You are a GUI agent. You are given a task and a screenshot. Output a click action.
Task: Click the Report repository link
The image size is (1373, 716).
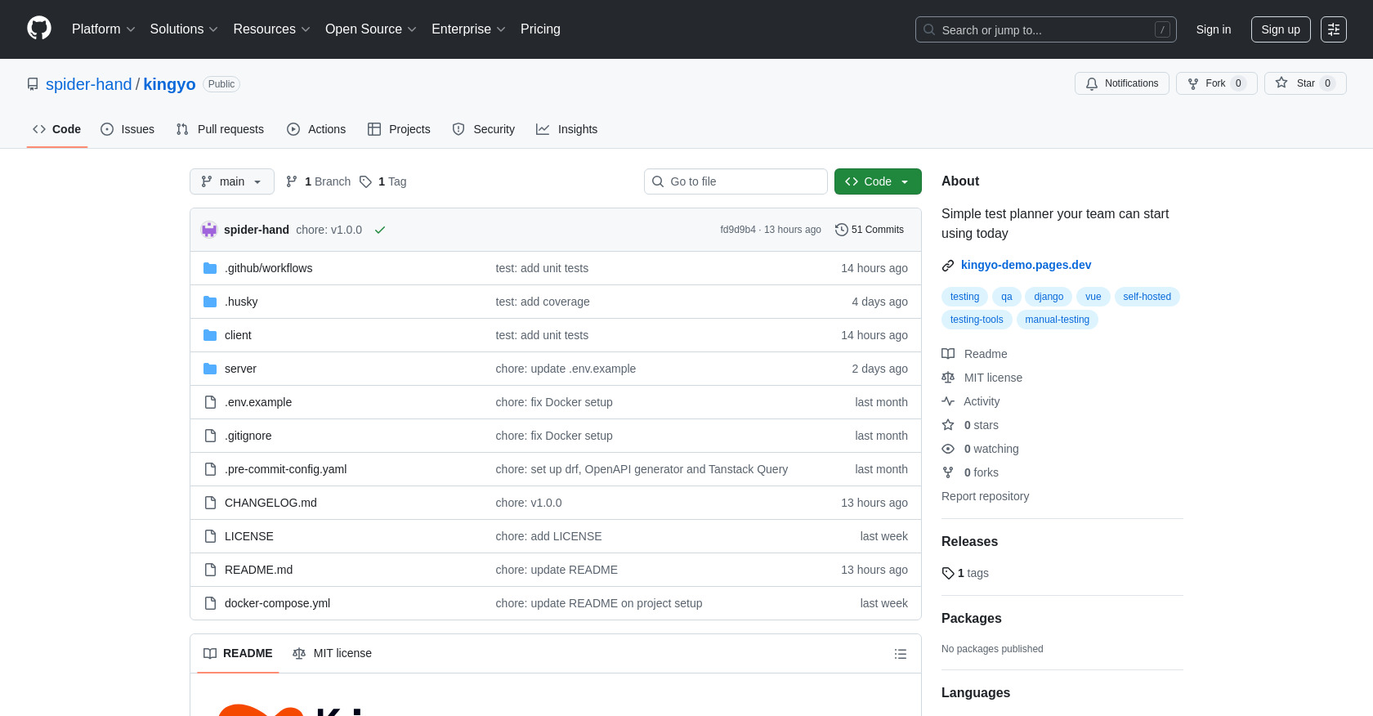pos(985,496)
